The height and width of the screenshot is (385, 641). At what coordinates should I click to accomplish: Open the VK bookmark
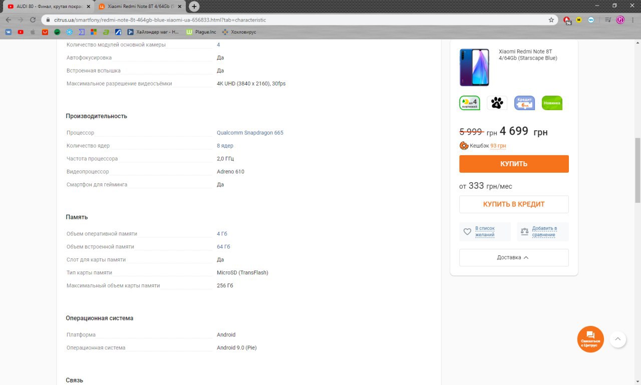[9, 32]
